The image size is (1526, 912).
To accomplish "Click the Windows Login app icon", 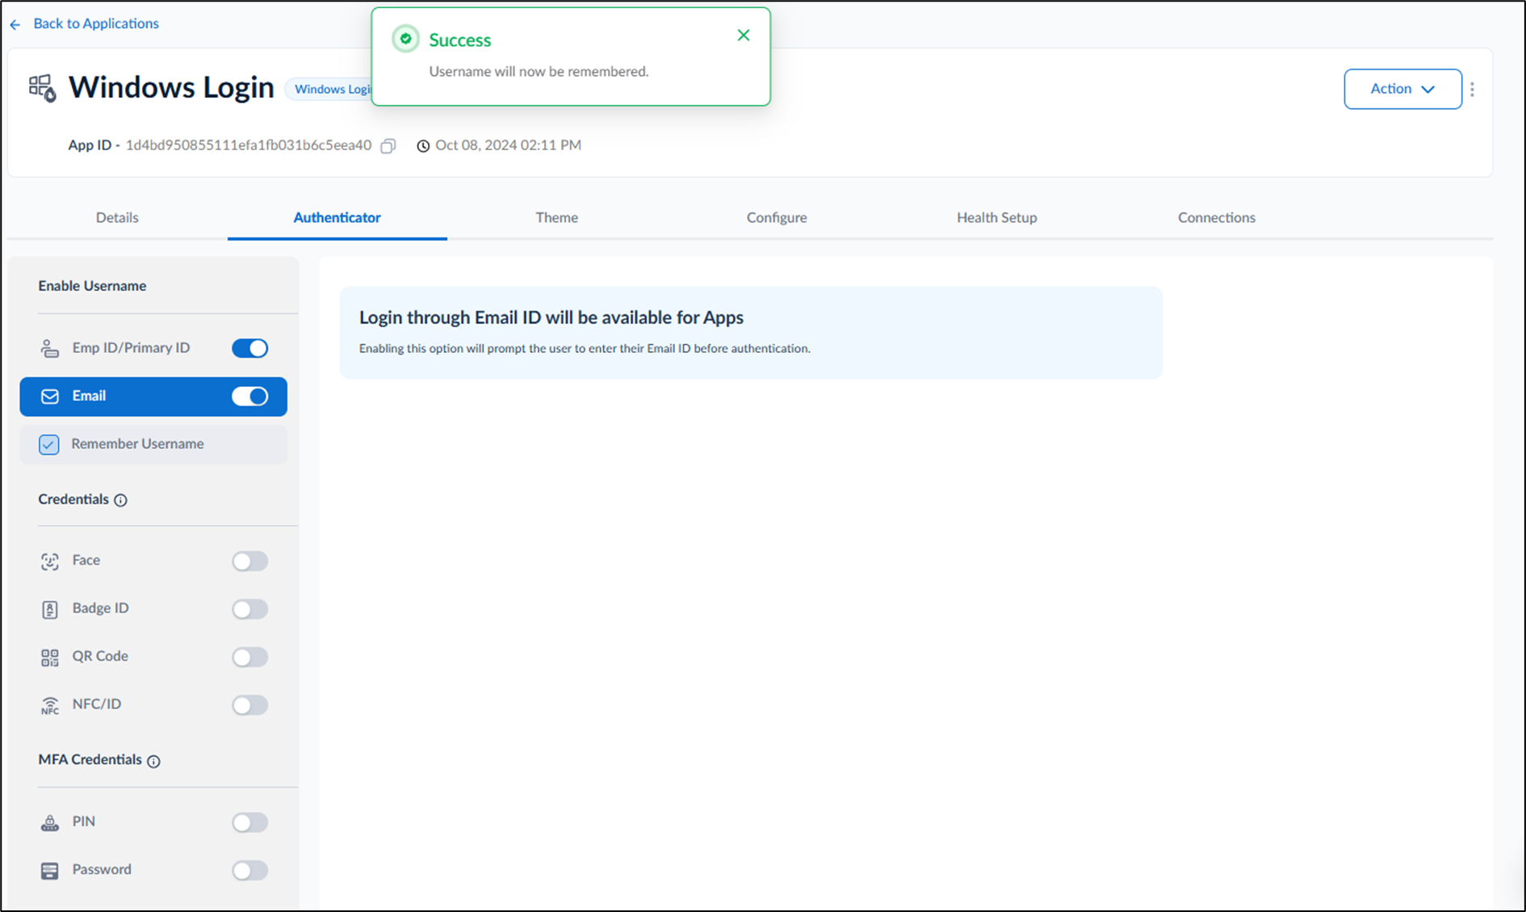I will tap(42, 88).
